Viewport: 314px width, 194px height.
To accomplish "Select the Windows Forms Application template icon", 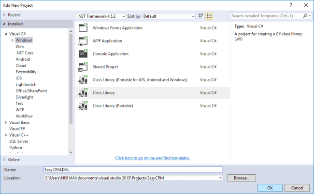I will [x=83, y=28].
